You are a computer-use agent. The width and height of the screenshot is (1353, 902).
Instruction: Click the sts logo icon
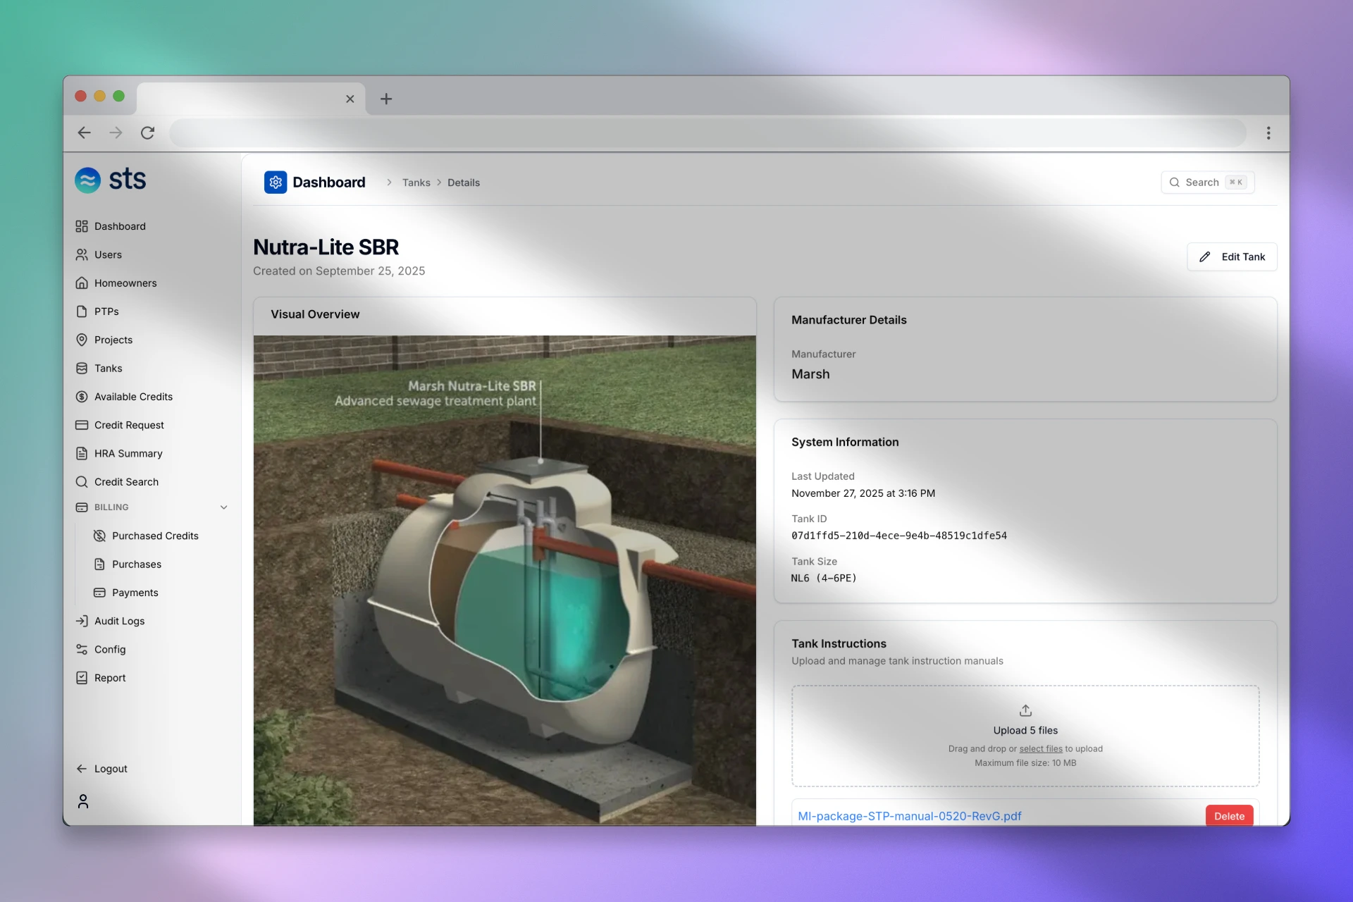pos(88,180)
